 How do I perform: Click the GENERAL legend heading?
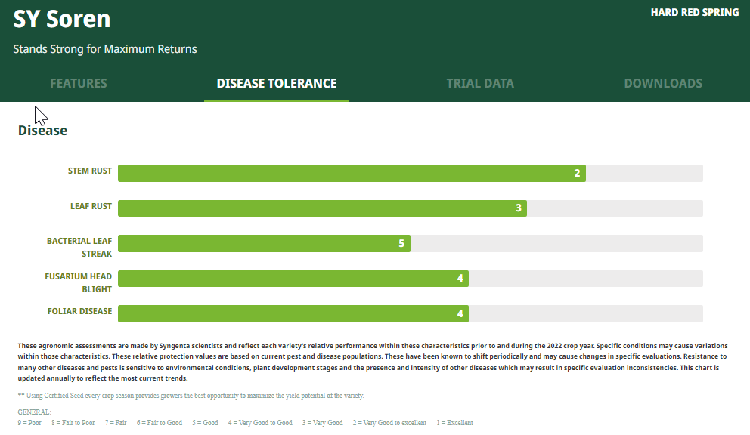pos(35,412)
